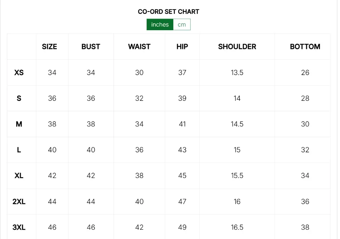Click the HIP column header

[x=182, y=47]
